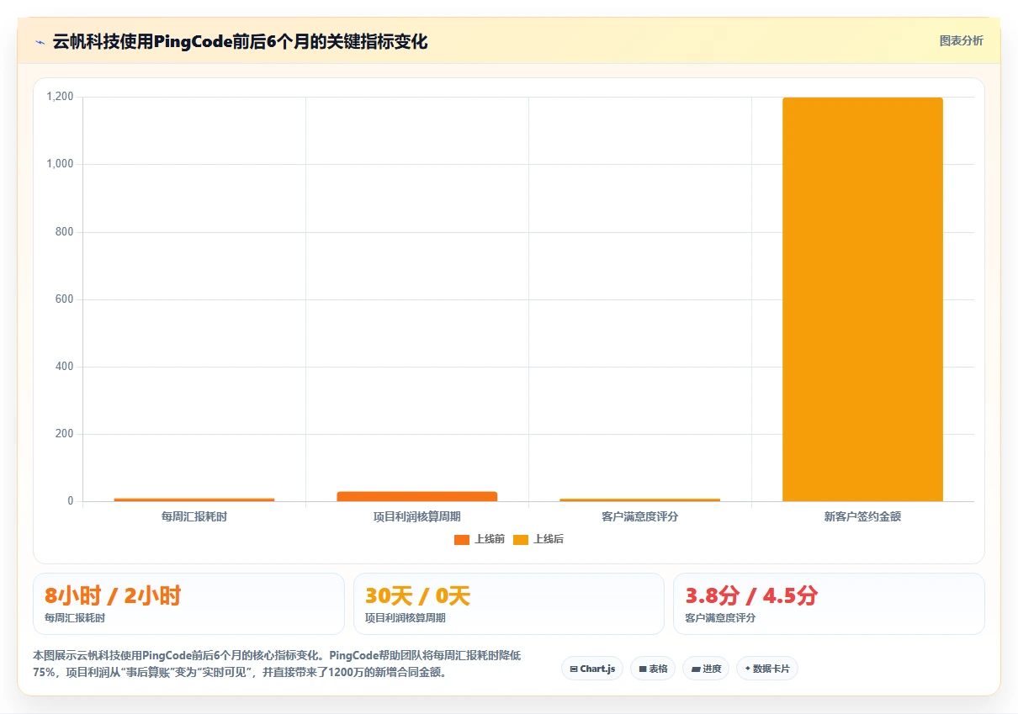Click the 客户满意度评分 bar in chart
The height and width of the screenshot is (714, 1018).
639,500
